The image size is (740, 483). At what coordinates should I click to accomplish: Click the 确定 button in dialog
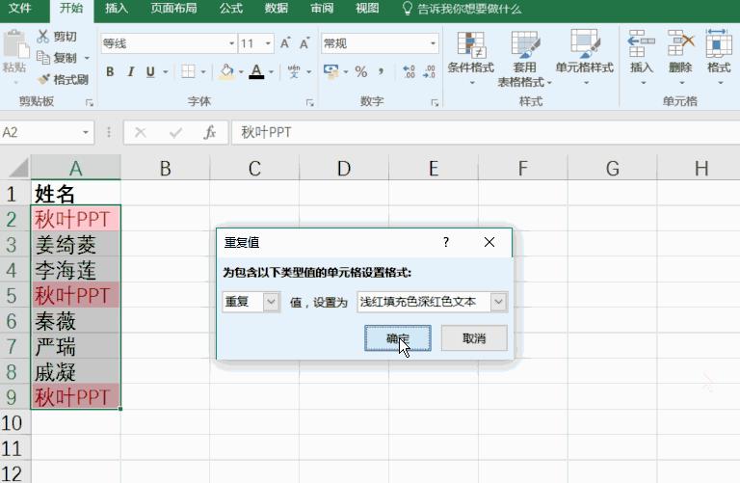pos(398,338)
